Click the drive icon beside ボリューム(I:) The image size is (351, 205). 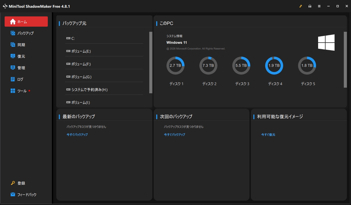pos(68,102)
